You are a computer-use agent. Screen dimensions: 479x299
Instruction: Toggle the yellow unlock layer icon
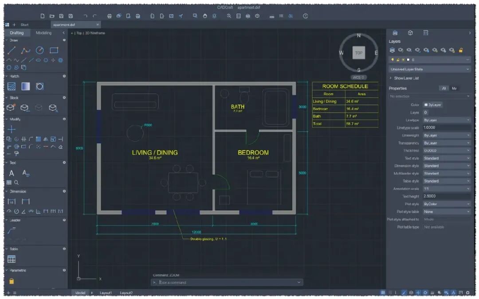(461, 50)
